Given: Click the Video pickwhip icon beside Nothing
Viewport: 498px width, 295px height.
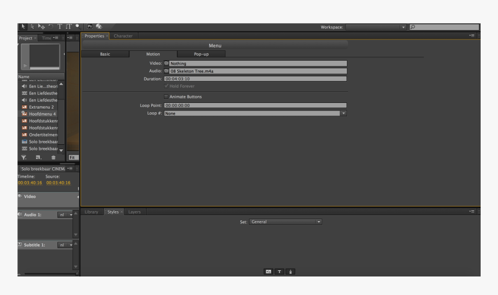Looking at the screenshot, I should 166,63.
